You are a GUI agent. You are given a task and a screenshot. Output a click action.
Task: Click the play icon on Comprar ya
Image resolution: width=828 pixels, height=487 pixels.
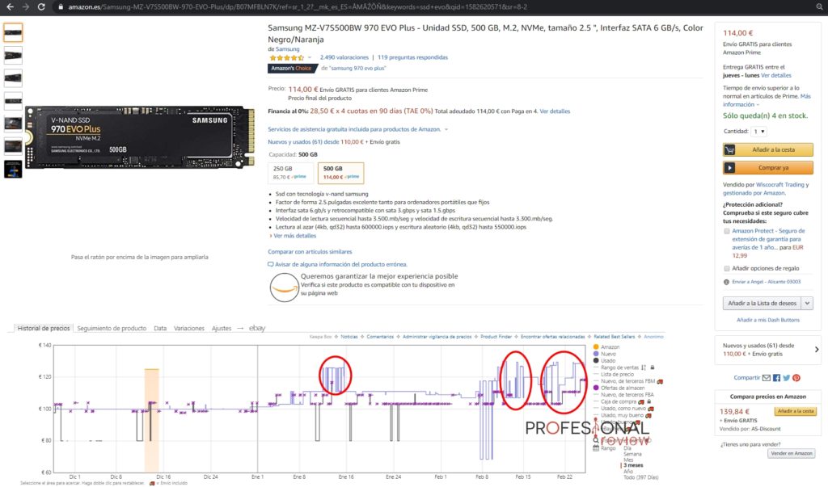click(x=730, y=168)
